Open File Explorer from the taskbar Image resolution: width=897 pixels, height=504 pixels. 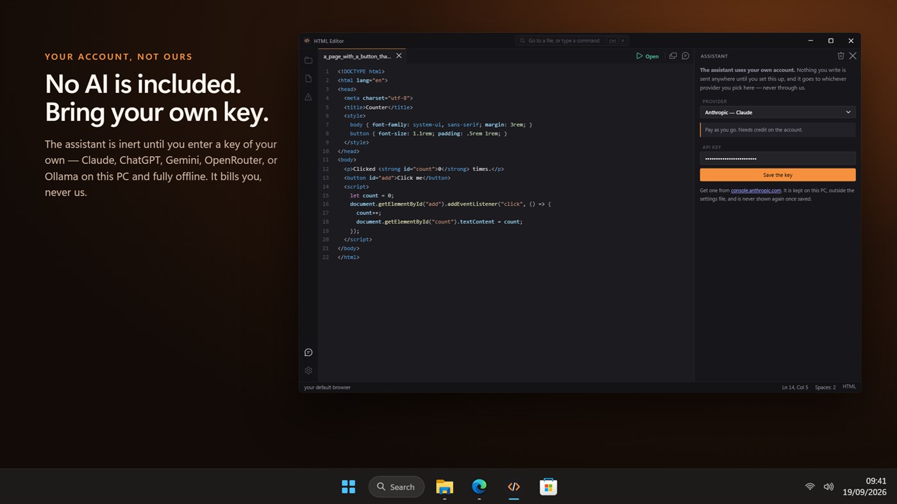pos(444,487)
